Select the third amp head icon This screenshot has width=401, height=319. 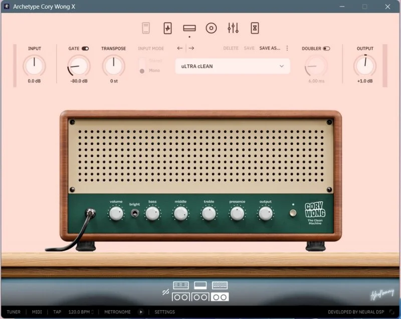pyautogui.click(x=220, y=285)
